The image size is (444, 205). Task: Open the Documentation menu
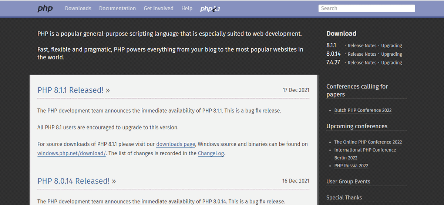coord(117,8)
